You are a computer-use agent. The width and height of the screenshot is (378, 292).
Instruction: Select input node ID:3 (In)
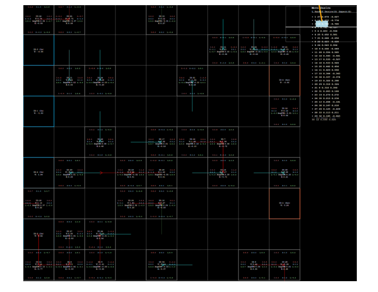tap(38, 234)
